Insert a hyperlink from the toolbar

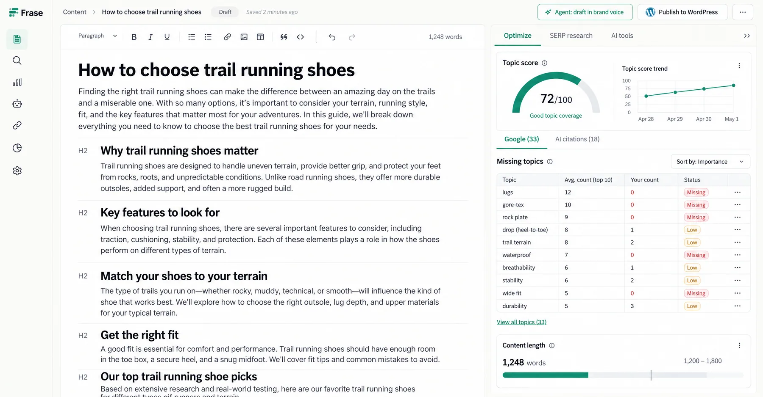point(227,37)
